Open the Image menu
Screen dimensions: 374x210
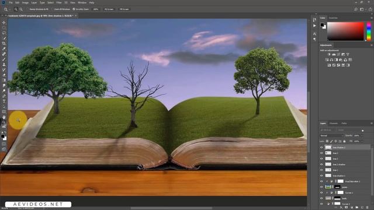[25, 2]
